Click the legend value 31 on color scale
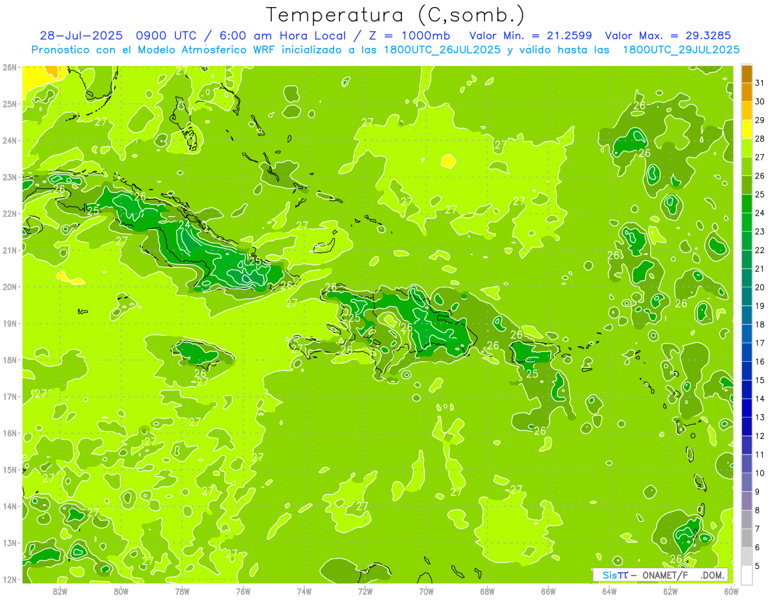Image resolution: width=777 pixels, height=600 pixels. click(x=760, y=83)
